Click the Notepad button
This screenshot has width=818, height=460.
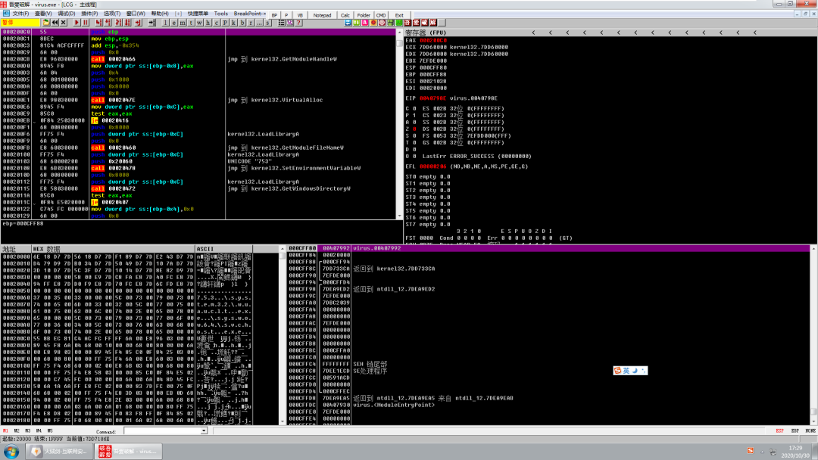point(322,15)
